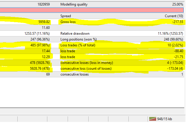Click the Spread label

click(x=66, y=16)
